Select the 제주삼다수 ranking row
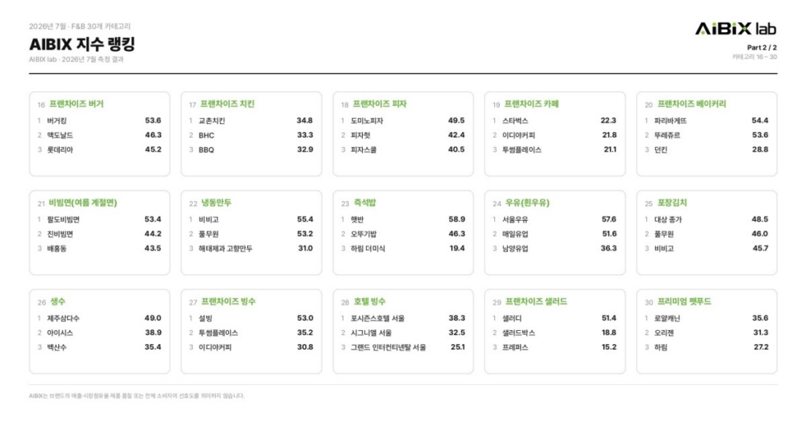The width and height of the screenshot is (806, 422). pos(99,318)
